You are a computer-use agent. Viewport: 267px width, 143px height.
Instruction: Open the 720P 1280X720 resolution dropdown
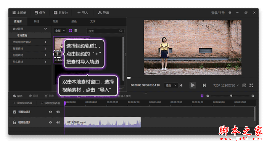coord(226,86)
